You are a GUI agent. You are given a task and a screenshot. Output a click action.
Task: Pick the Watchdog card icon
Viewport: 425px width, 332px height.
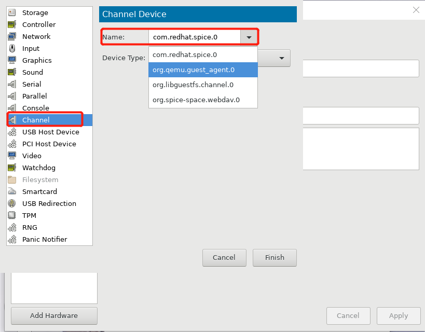[x=12, y=168]
